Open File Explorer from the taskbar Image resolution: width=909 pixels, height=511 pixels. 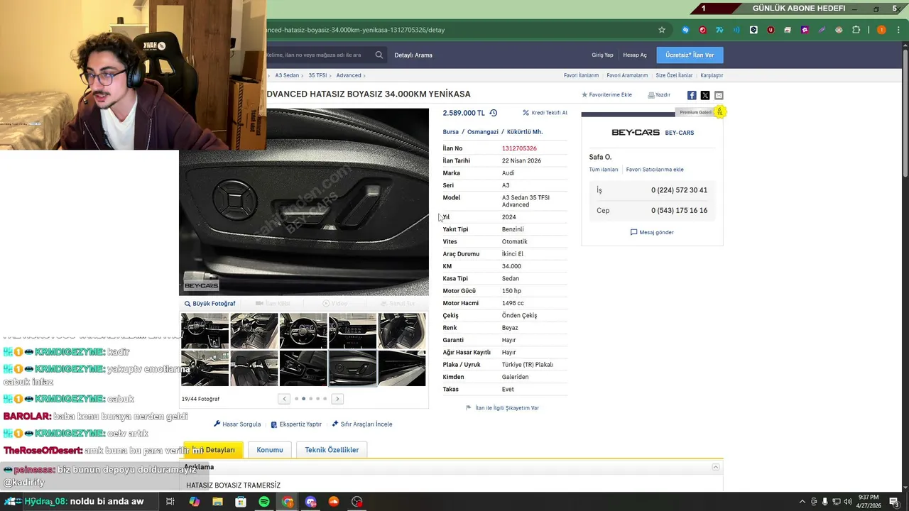coord(217,502)
